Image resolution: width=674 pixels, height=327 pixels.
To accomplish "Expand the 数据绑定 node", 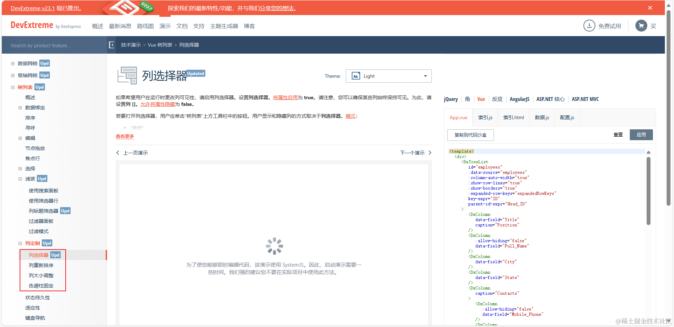I will click(x=20, y=108).
